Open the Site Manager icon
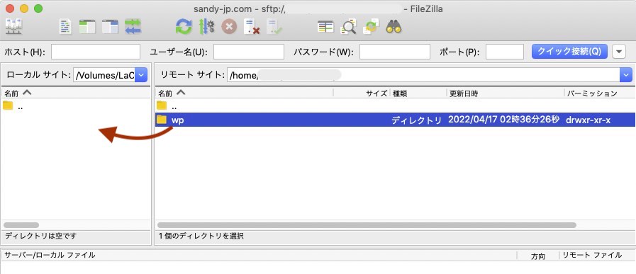 click(x=13, y=27)
